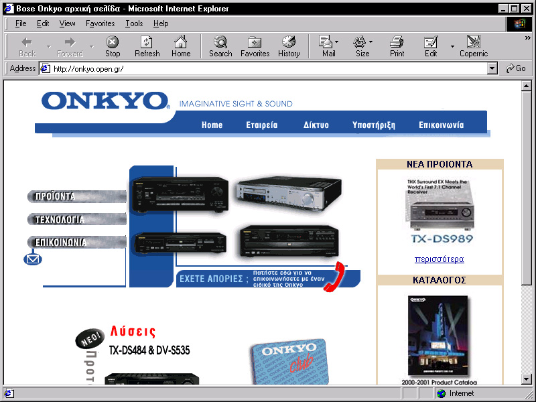Screen dimensions: 536x402
Task: Follow the περισσότερα link
Action: 440,259
